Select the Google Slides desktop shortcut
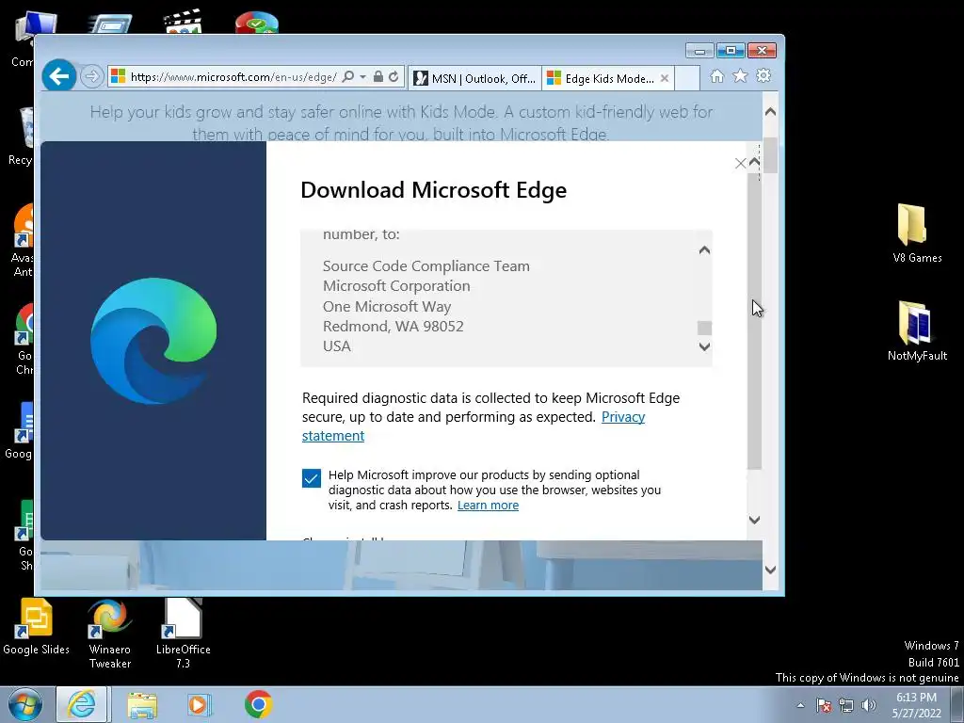964x723 pixels. click(37, 627)
